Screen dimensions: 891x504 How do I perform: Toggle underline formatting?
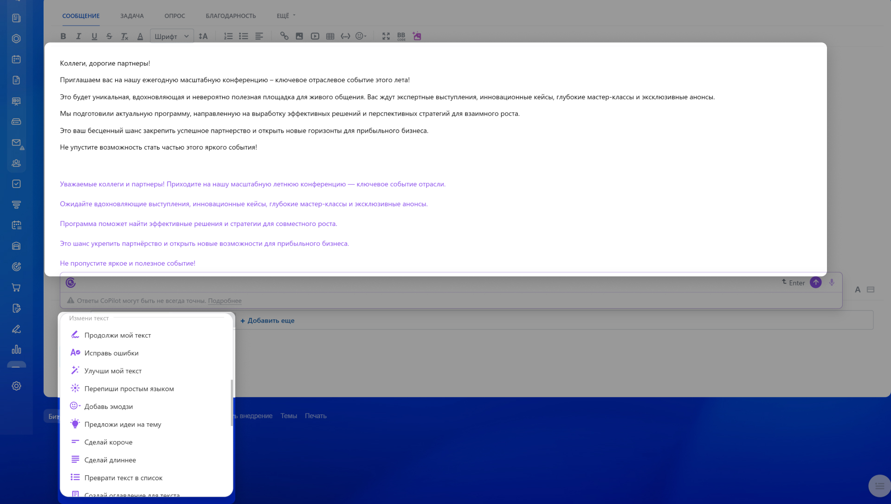point(94,36)
